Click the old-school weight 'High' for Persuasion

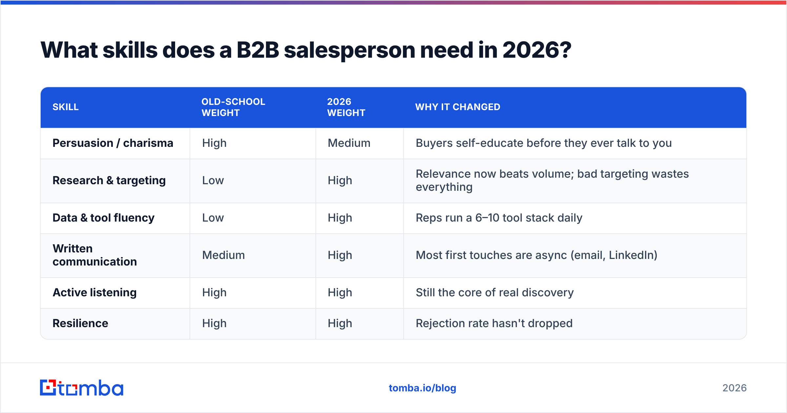coord(214,143)
